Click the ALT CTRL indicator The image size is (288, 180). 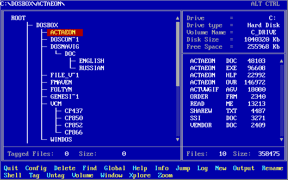click(x=266, y=4)
